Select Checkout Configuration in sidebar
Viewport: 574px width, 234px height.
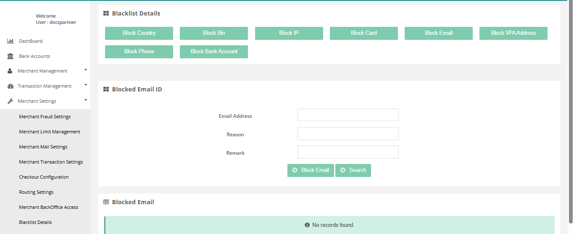tap(44, 177)
